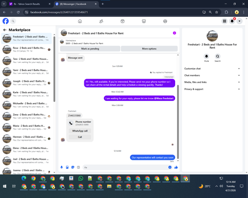Click the phone icon in Phone number card
This screenshot has height=198, width=248.
[71, 123]
